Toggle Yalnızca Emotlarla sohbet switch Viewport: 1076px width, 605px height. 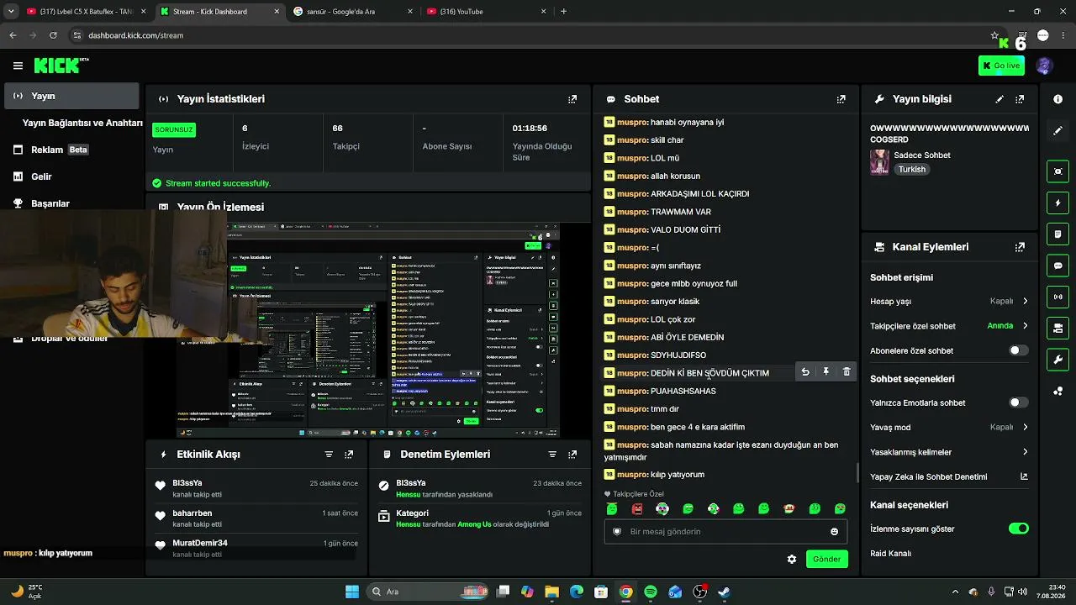point(1018,402)
